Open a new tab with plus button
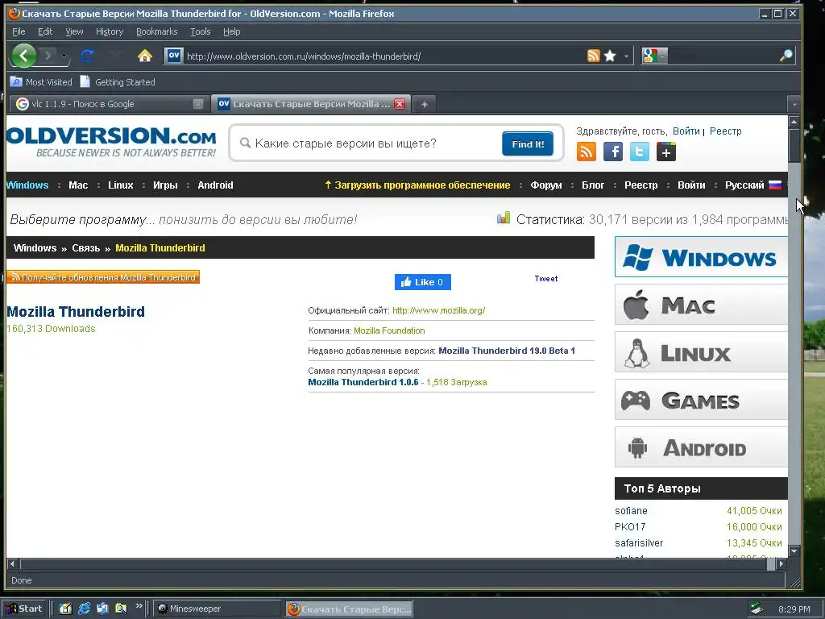This screenshot has height=619, width=825. pyautogui.click(x=424, y=104)
